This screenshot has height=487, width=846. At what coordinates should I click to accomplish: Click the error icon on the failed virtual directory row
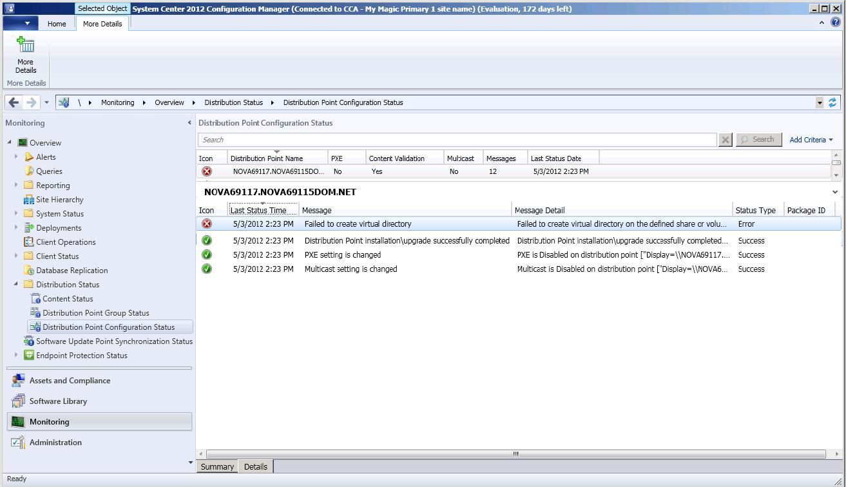tap(206, 224)
